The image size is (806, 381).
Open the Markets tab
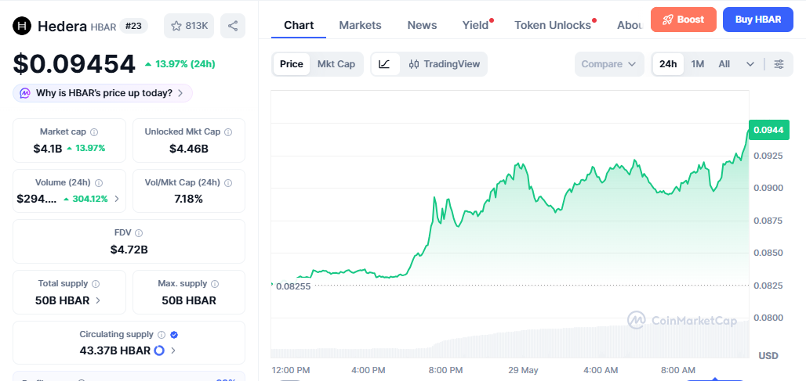click(x=361, y=25)
